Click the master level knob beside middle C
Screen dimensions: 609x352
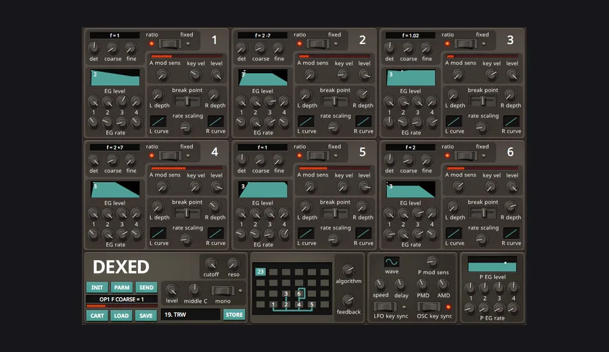171,290
